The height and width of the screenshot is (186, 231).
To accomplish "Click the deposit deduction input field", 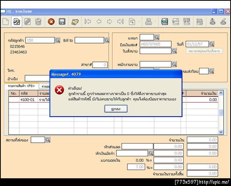I will tap(132, 153).
